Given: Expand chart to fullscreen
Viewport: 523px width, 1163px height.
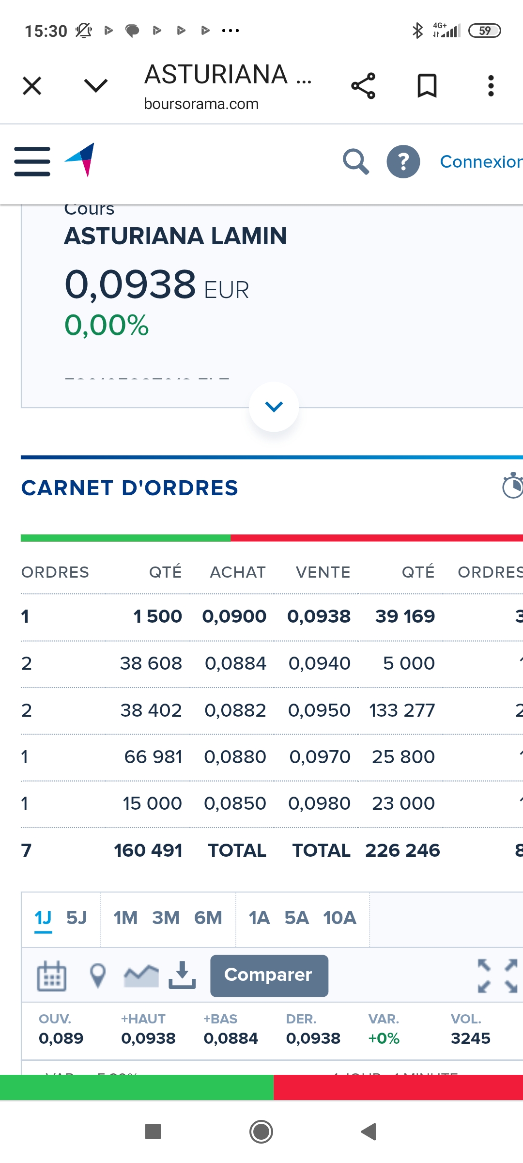Looking at the screenshot, I should tap(497, 975).
